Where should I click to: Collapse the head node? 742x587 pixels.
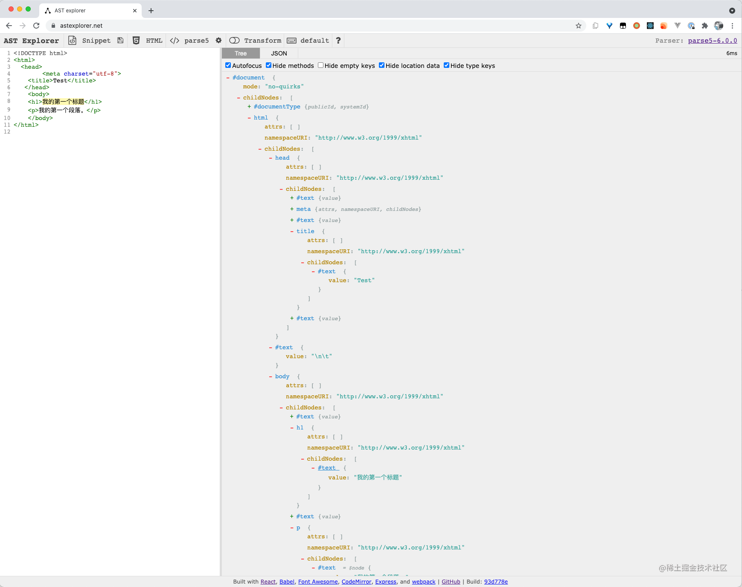271,158
